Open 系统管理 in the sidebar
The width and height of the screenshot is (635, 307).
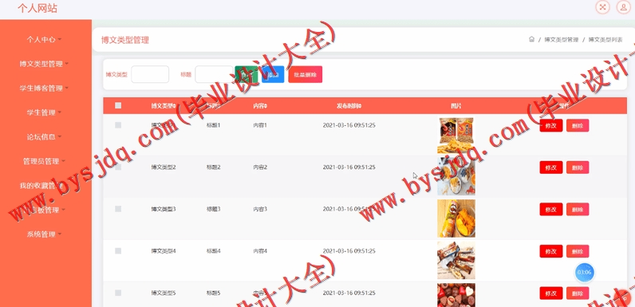pyautogui.click(x=41, y=234)
